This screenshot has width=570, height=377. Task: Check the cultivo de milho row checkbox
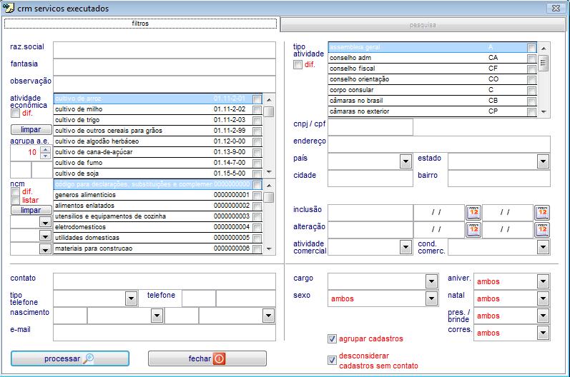(257, 109)
